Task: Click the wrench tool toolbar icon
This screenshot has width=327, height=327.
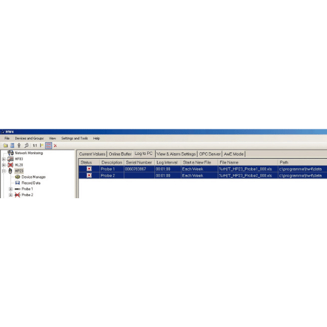Action: click(26, 145)
